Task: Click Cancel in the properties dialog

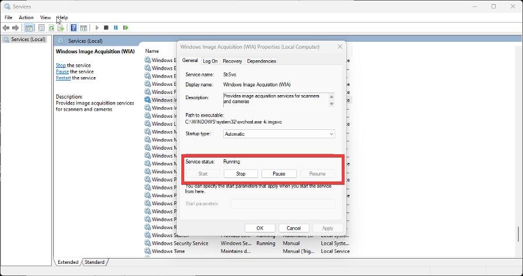Action: 293,228
